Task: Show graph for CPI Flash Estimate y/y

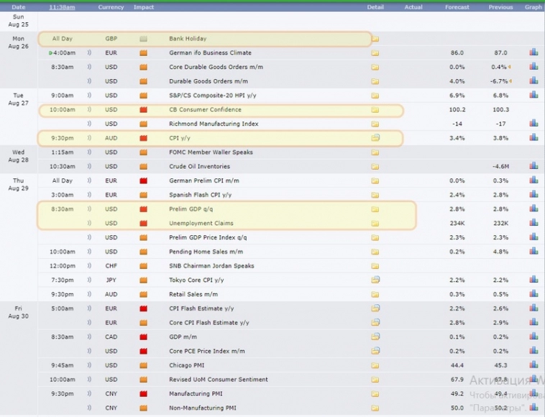Action: point(534,308)
